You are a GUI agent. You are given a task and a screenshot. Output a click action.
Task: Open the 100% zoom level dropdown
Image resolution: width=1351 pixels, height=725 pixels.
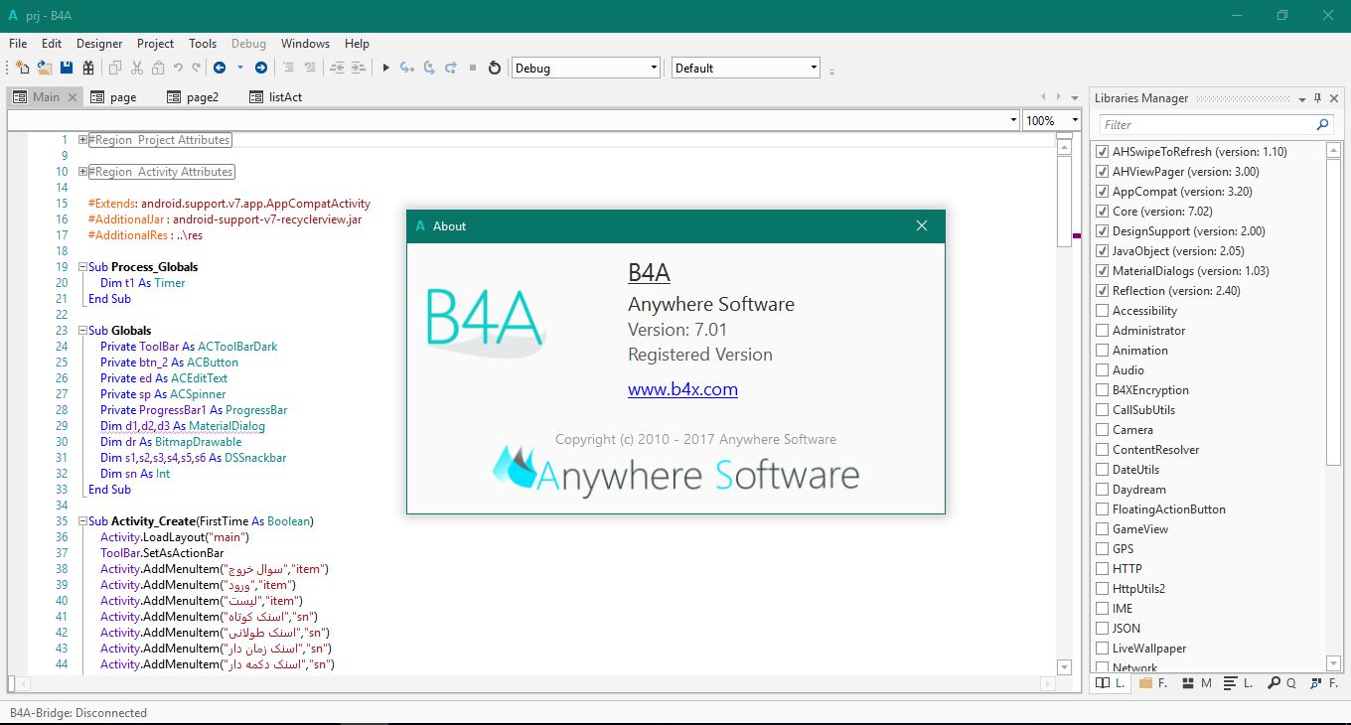point(1051,120)
